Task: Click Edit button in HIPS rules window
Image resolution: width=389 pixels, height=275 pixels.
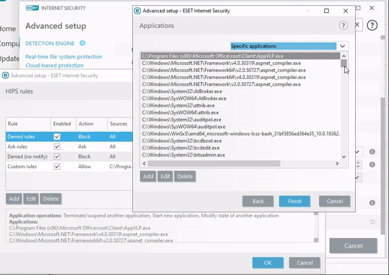Action: click(x=31, y=199)
